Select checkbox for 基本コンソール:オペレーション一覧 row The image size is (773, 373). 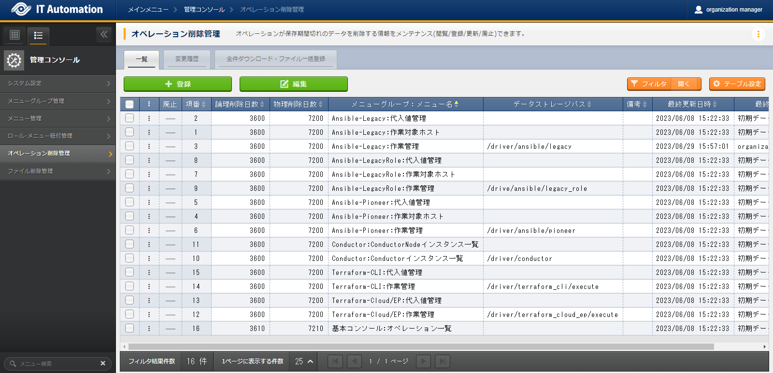click(x=129, y=328)
